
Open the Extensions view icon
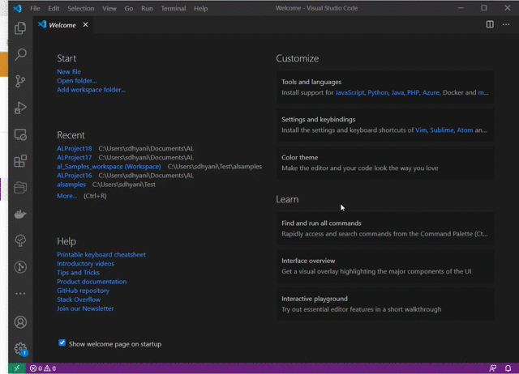[x=20, y=161]
